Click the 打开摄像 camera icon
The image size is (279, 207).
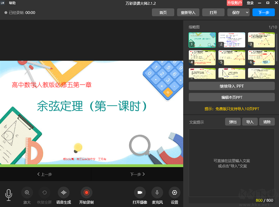(140, 192)
